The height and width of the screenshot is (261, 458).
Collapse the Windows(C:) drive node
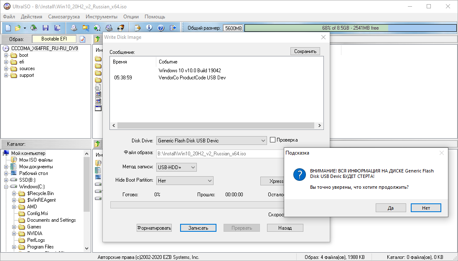point(6,187)
